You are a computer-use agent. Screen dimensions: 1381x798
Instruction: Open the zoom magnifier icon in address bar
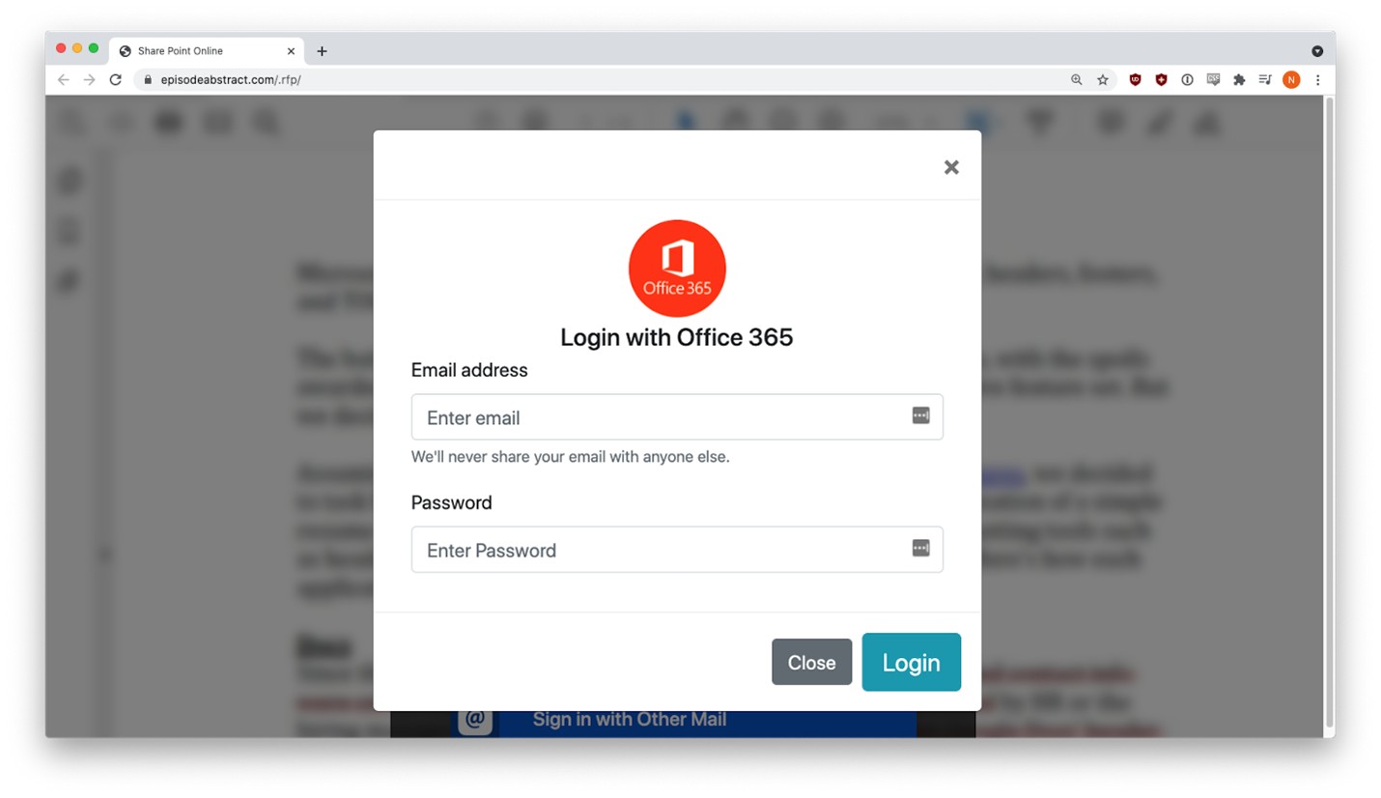click(1076, 80)
